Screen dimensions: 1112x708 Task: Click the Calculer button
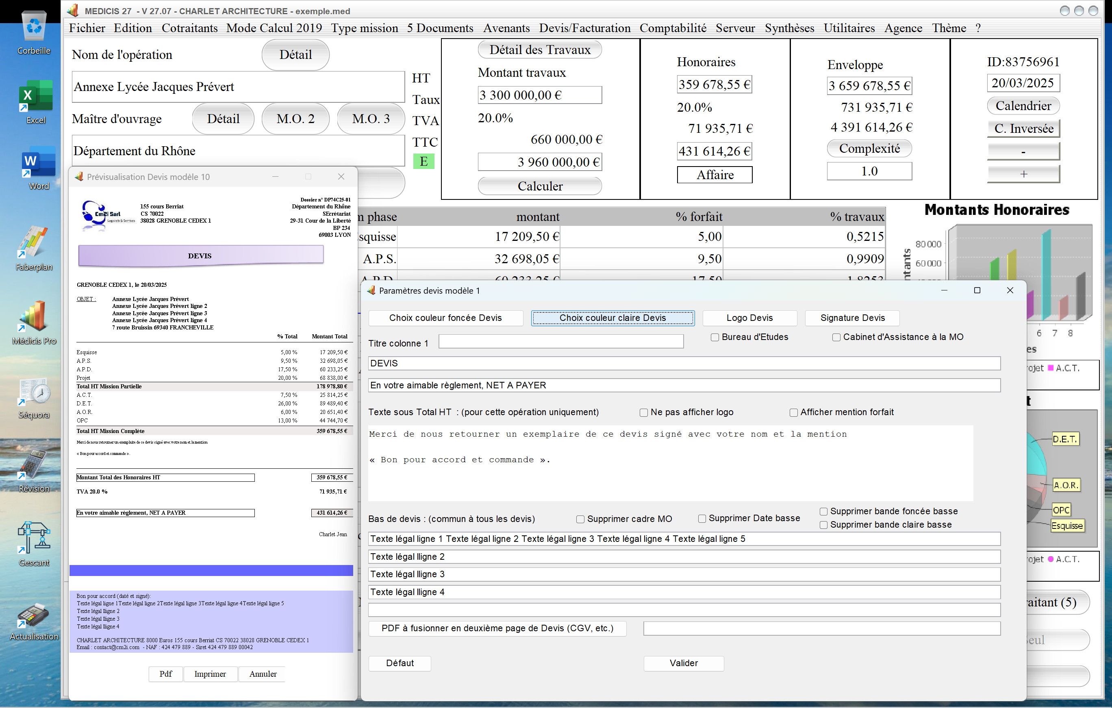[x=539, y=186]
